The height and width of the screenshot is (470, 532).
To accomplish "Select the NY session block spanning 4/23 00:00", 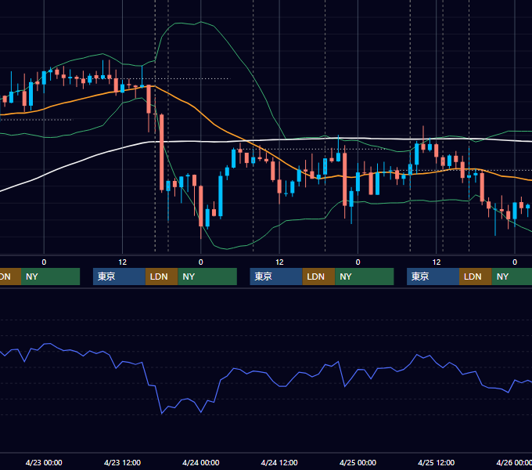I will point(51,277).
